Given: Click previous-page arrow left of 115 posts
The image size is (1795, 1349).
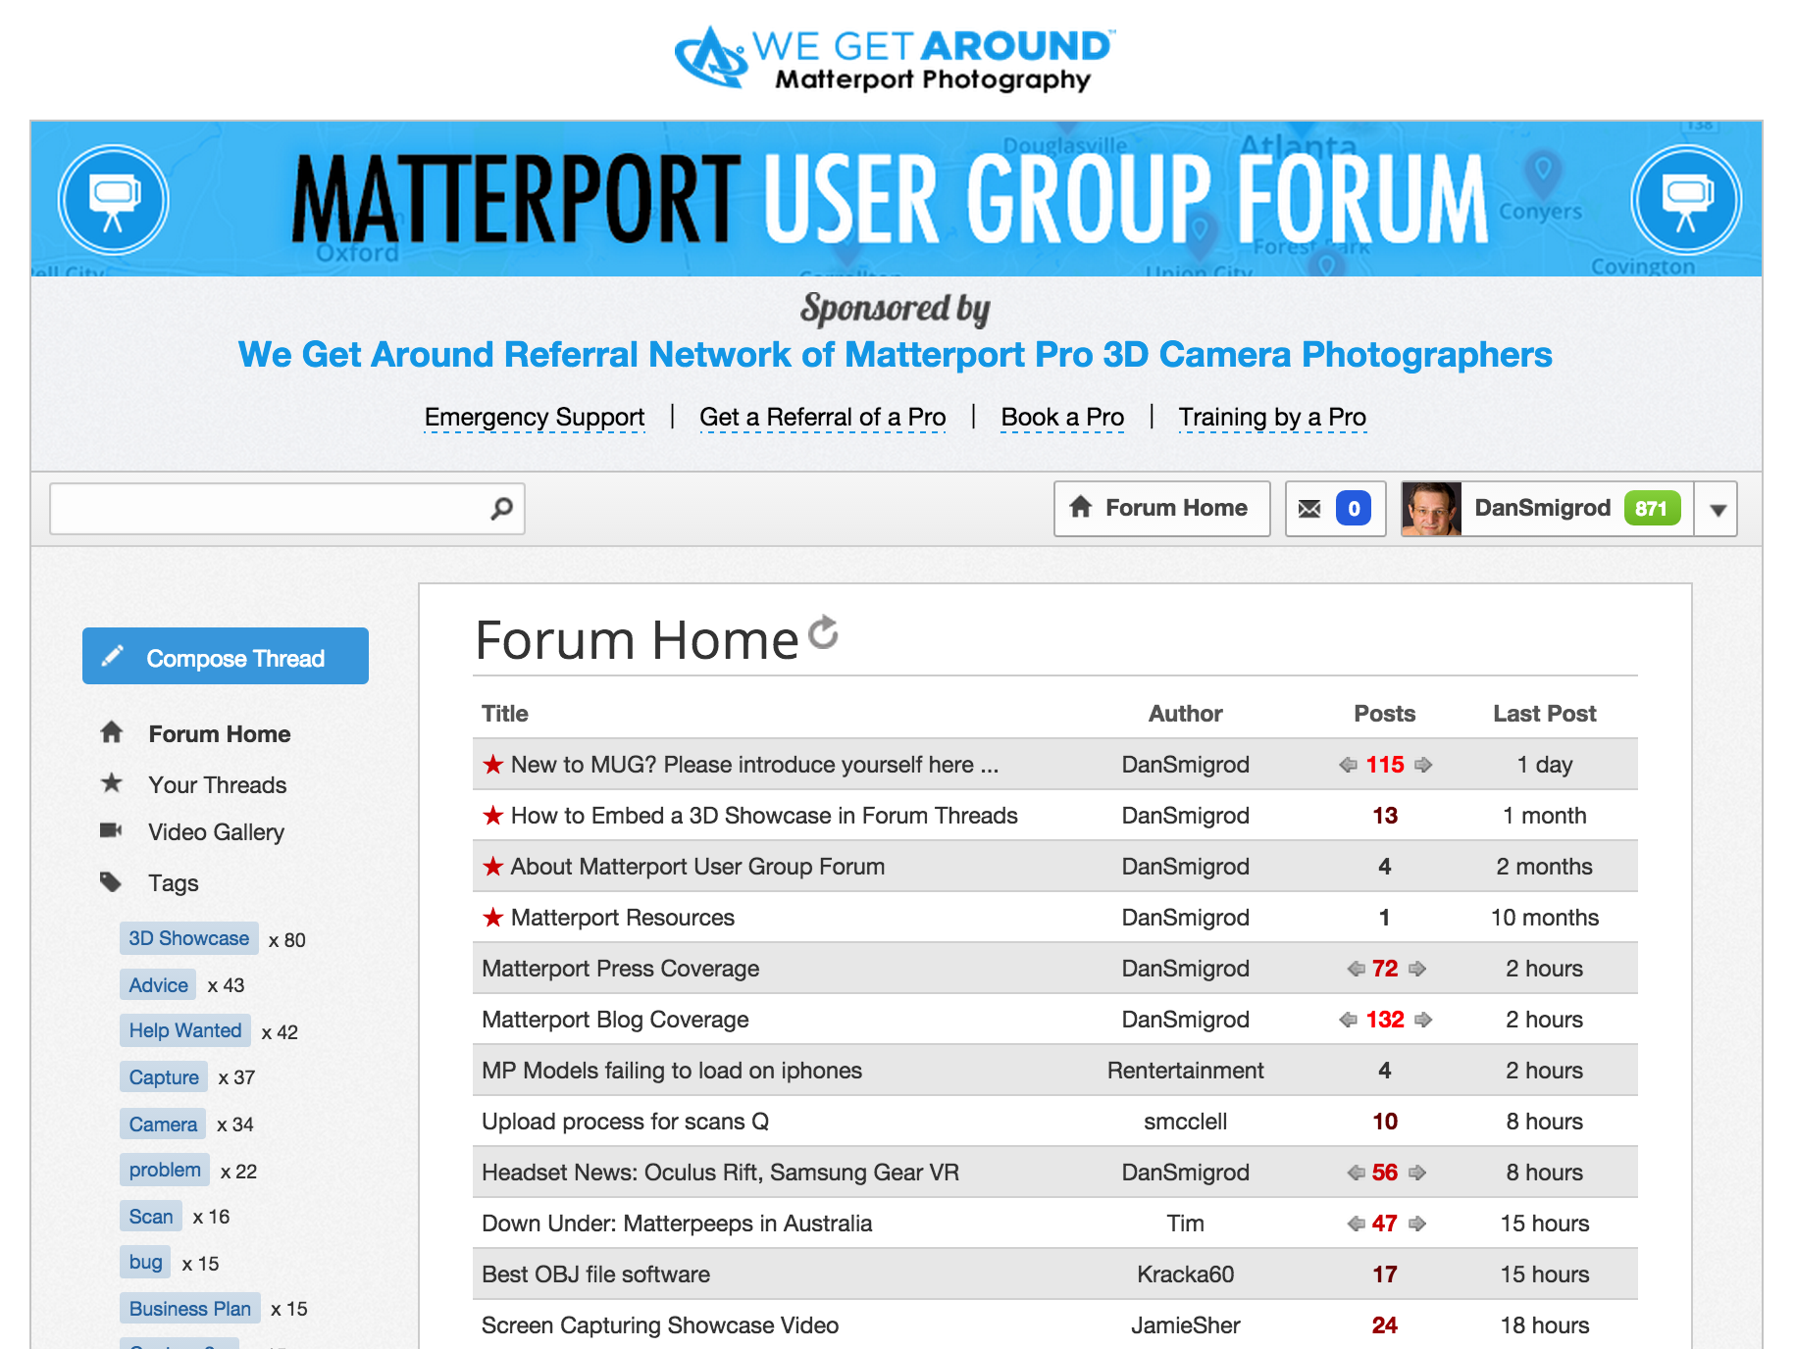Looking at the screenshot, I should point(1349,765).
